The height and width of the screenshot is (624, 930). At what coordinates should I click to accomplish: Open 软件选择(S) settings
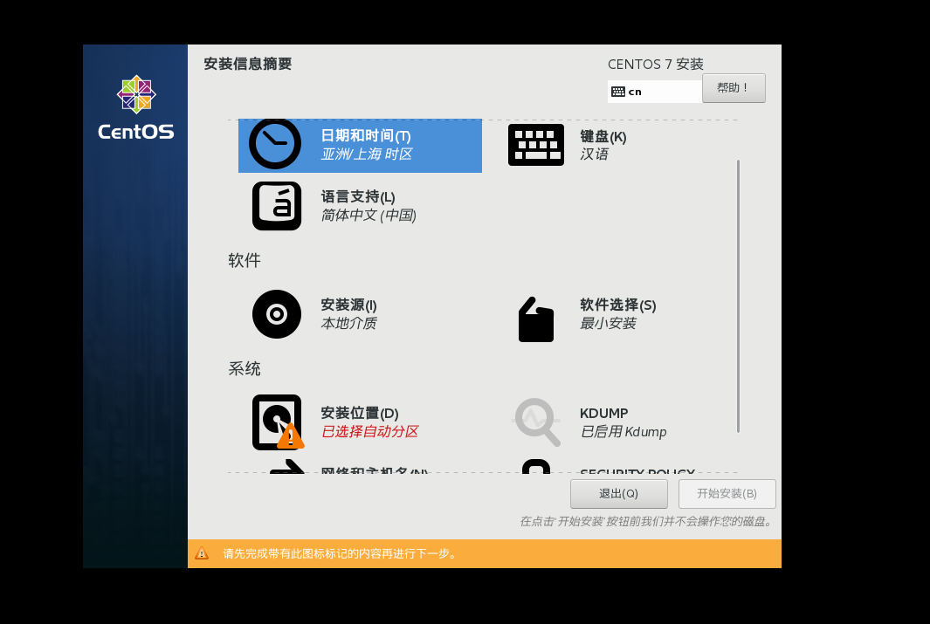pyautogui.click(x=618, y=305)
